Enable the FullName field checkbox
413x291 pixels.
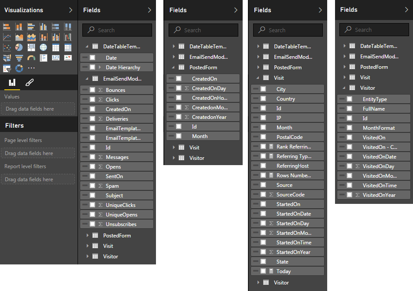tap(348, 108)
